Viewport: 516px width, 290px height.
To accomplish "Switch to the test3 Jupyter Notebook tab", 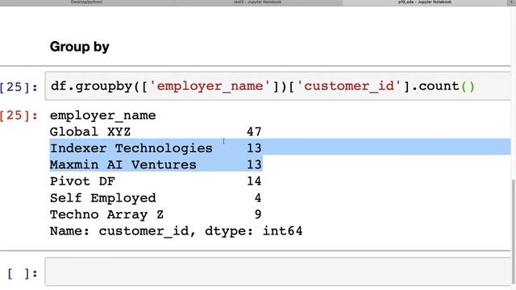I will point(258,2).
